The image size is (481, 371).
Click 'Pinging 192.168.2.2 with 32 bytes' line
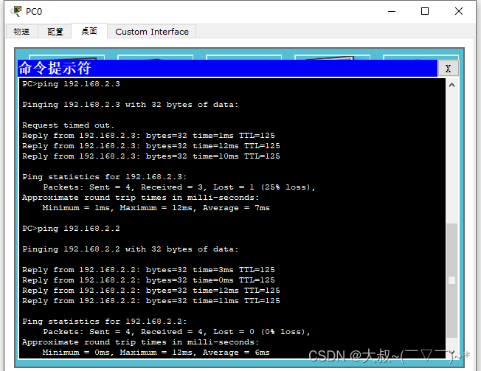pos(130,249)
